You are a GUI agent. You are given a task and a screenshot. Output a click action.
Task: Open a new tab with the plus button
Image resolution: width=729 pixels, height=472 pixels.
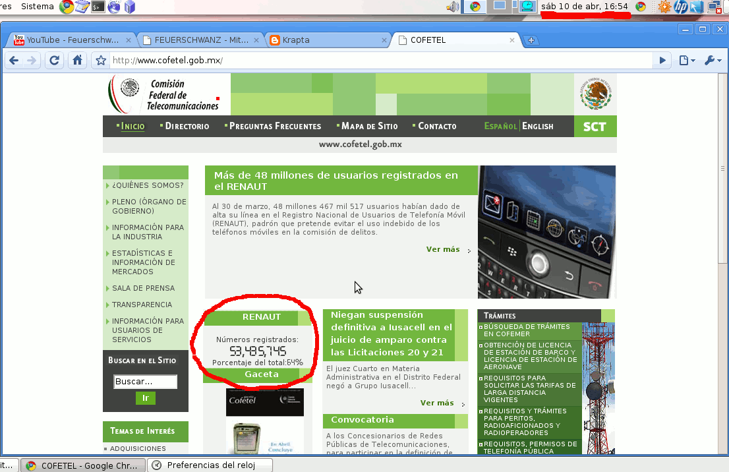(531, 40)
